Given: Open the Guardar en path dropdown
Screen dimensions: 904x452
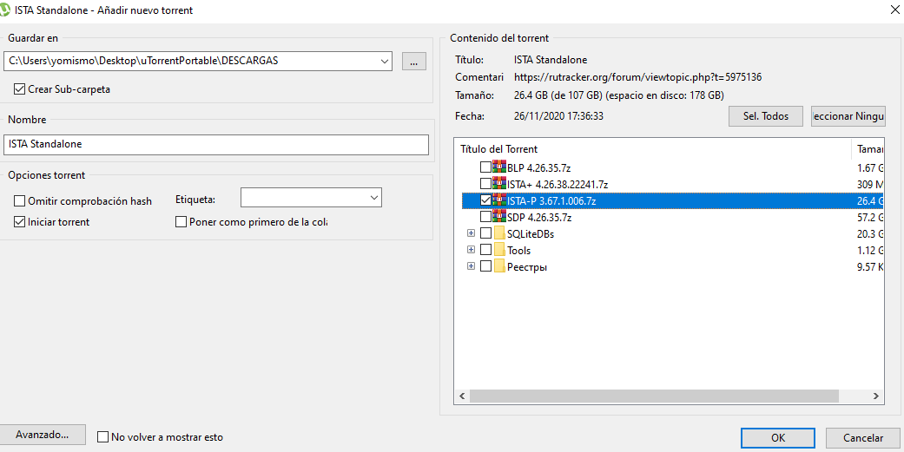Looking at the screenshot, I should click(x=385, y=61).
